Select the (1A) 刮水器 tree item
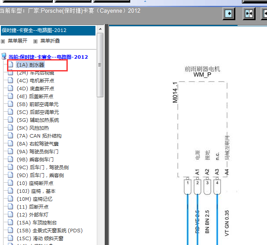The width and height of the screenshot is (267, 245). 30,65
